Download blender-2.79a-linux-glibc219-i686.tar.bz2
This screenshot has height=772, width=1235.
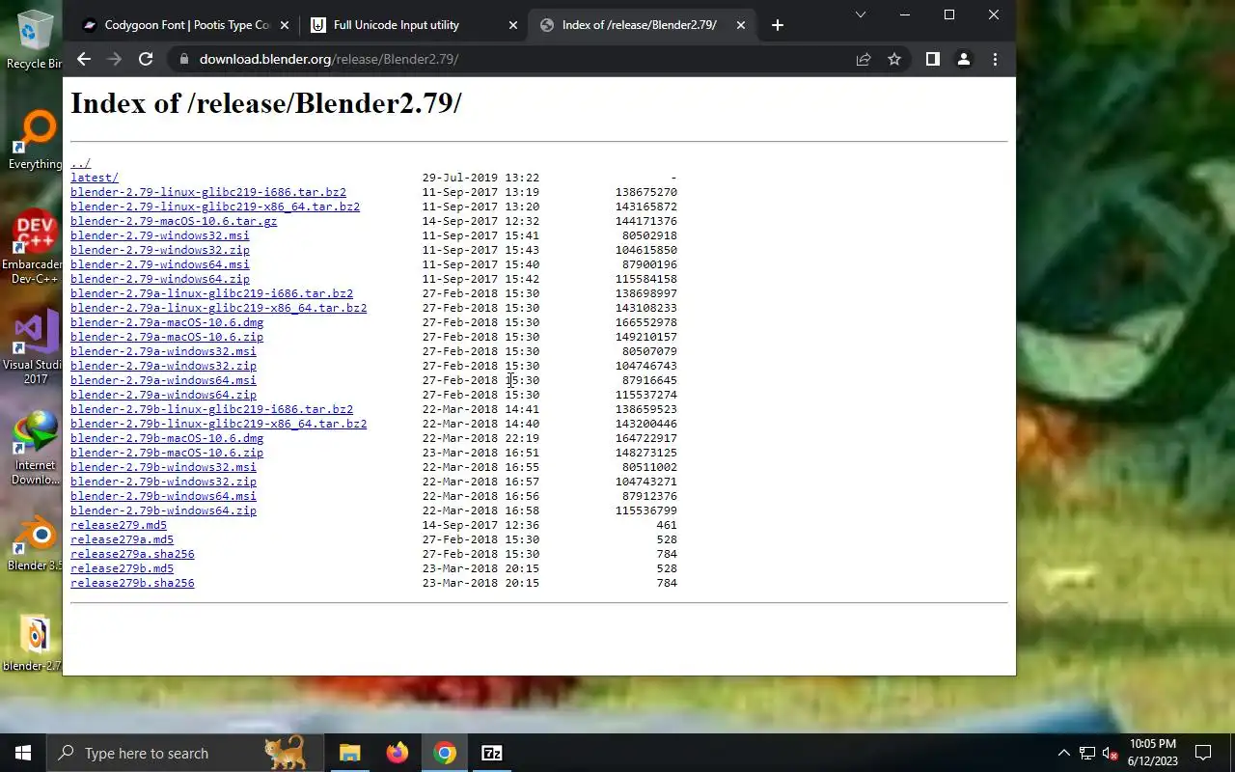point(211,293)
